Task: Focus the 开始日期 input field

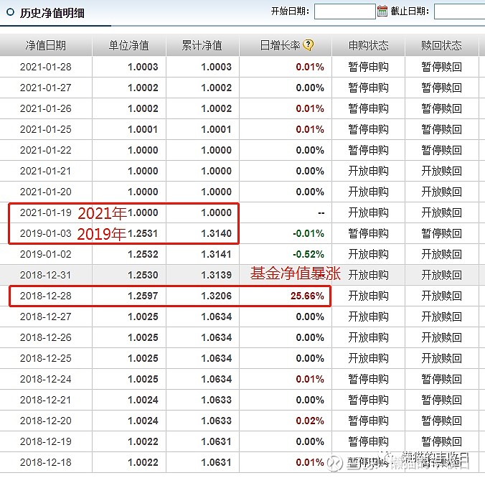Action: pyautogui.click(x=345, y=11)
